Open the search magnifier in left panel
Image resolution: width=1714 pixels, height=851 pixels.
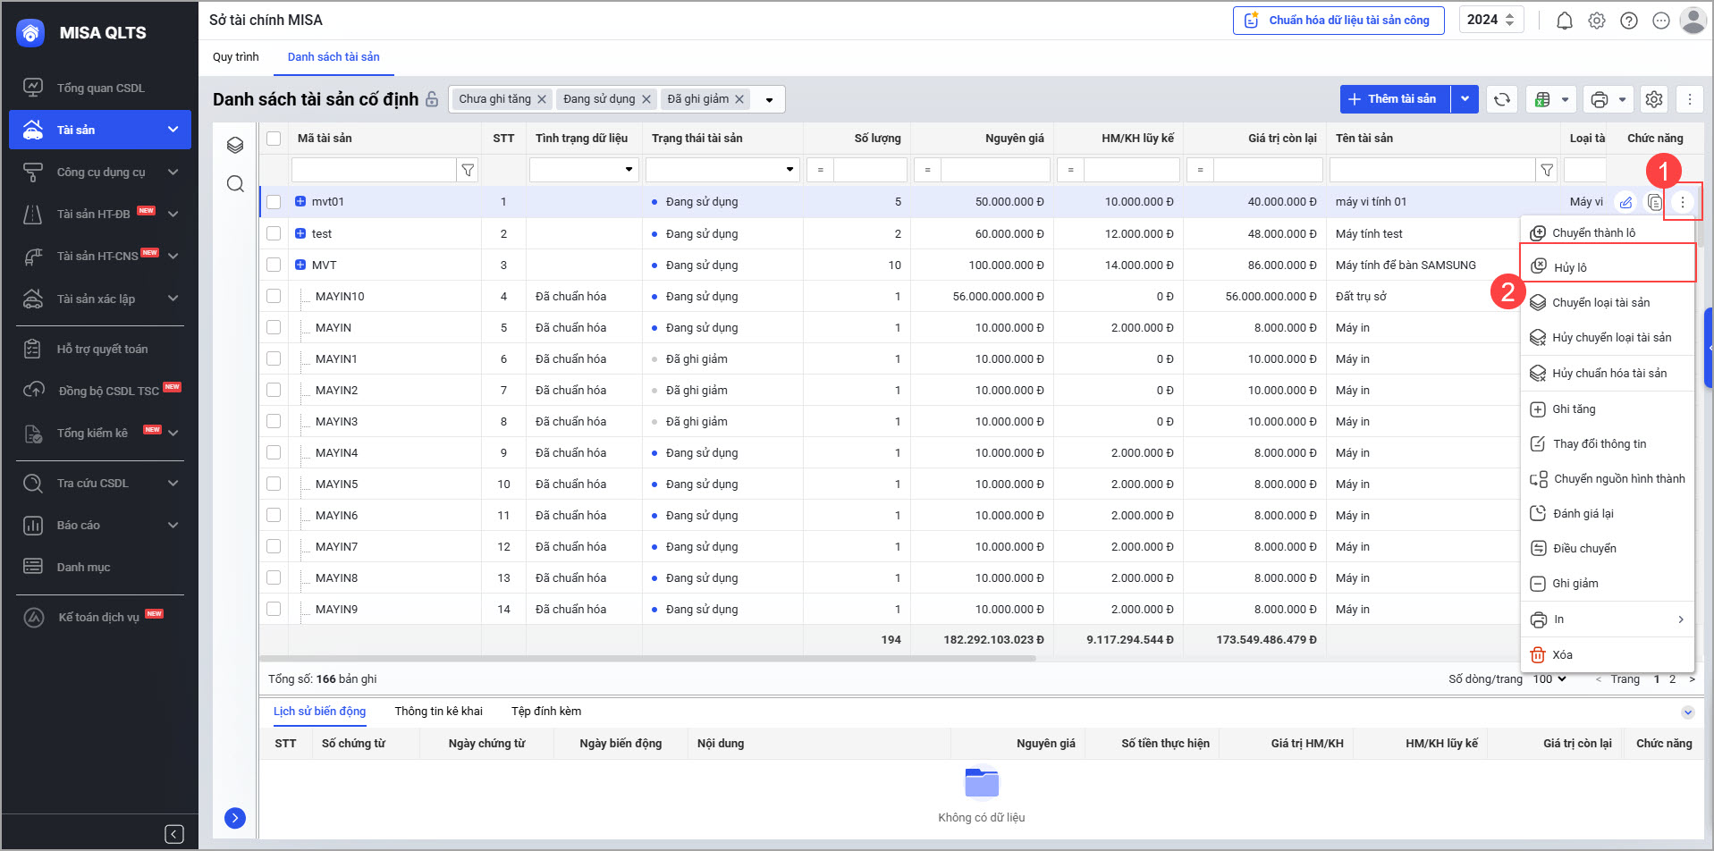[x=235, y=184]
